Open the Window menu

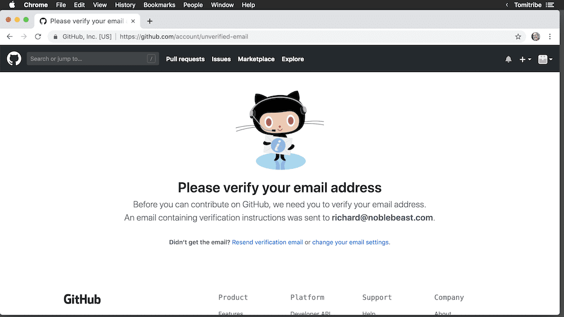click(x=222, y=5)
